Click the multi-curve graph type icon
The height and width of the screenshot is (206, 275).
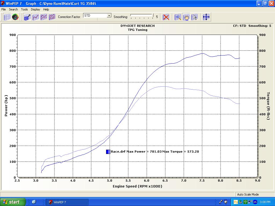(52, 17)
